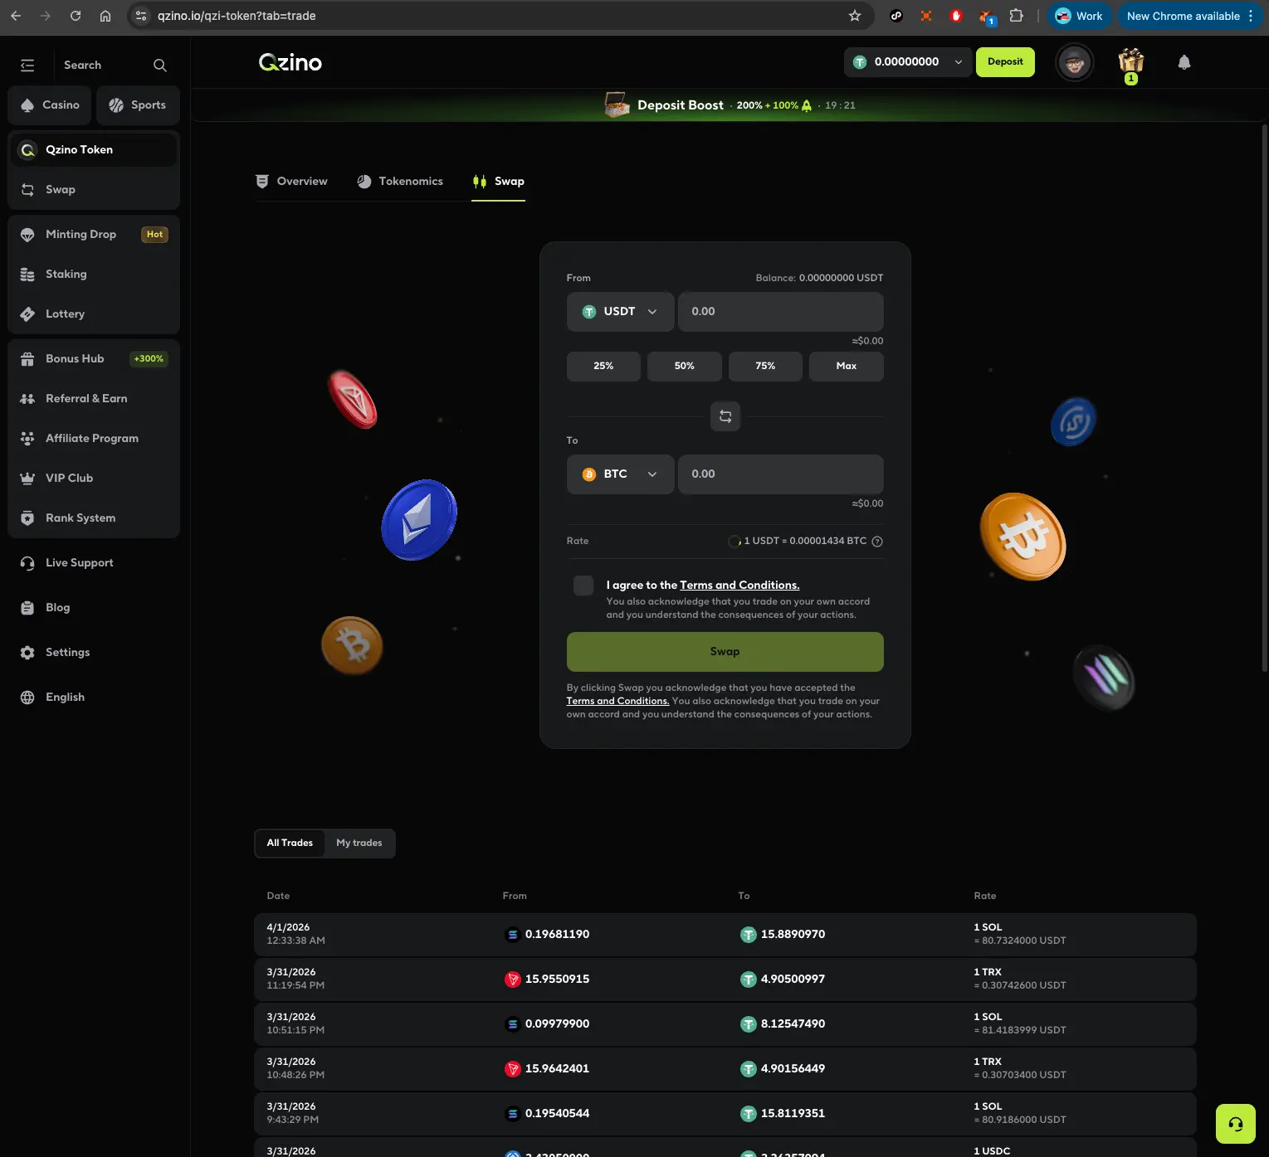Open the Sports section
Screen dimensions: 1269x1157
click(x=138, y=105)
